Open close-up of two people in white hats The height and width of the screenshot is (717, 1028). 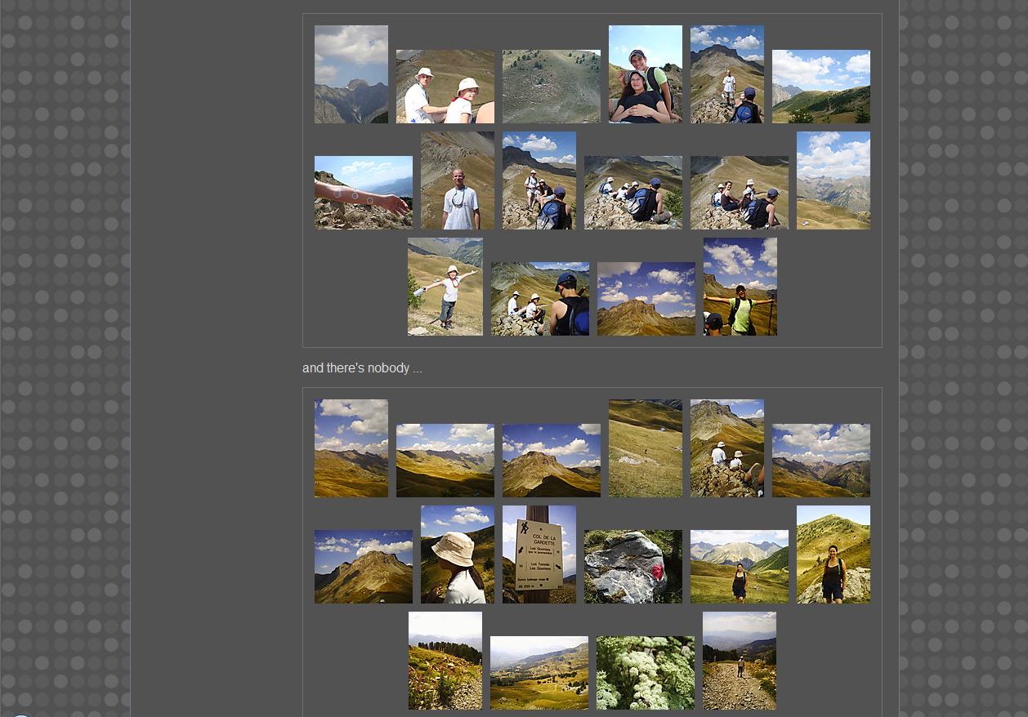[x=445, y=87]
